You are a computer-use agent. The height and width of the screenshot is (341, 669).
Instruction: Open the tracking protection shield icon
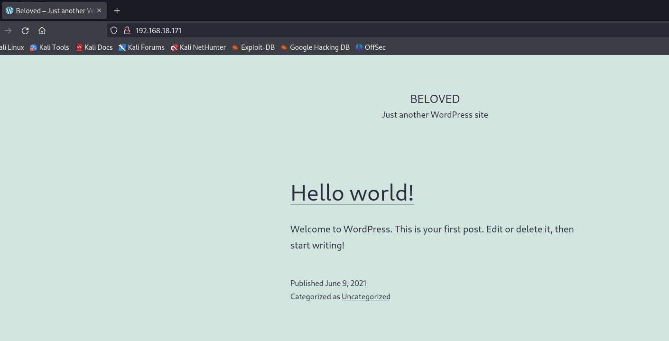(114, 31)
